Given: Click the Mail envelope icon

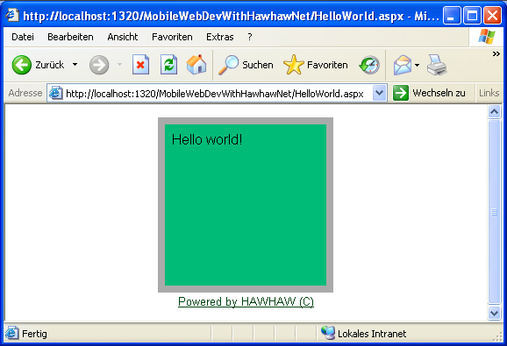Looking at the screenshot, I should click(403, 65).
